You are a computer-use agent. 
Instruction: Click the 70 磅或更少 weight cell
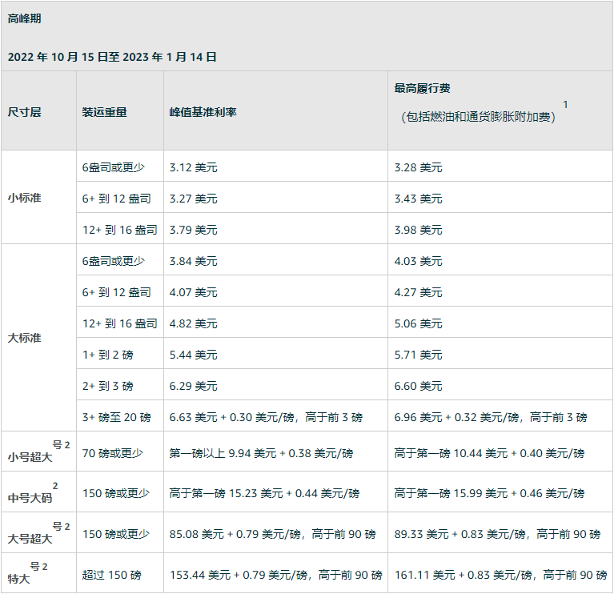pyautogui.click(x=112, y=453)
